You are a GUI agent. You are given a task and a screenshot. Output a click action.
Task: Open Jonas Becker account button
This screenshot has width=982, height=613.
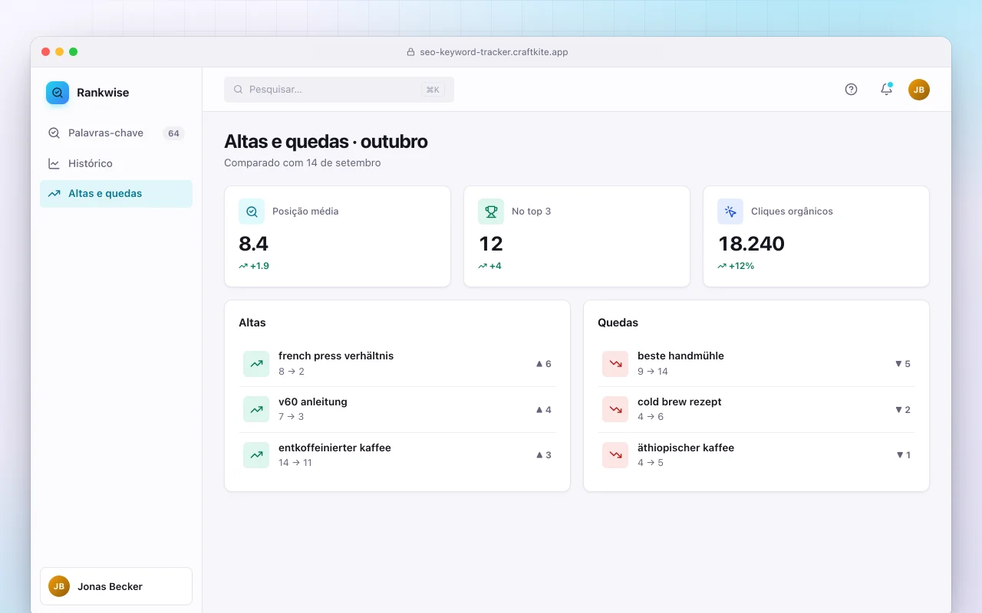point(116,586)
